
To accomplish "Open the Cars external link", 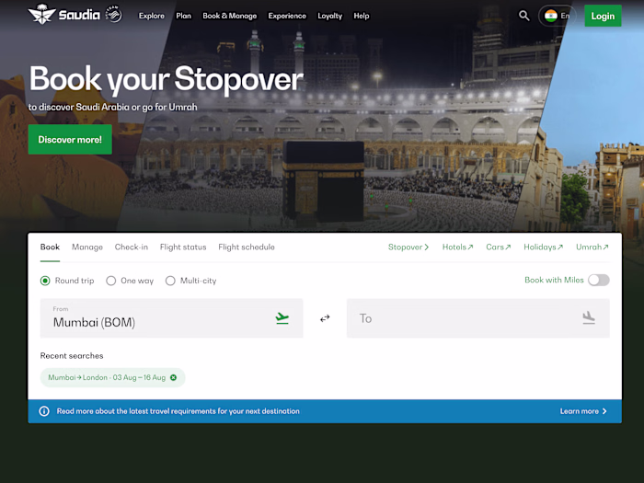I will (x=499, y=247).
